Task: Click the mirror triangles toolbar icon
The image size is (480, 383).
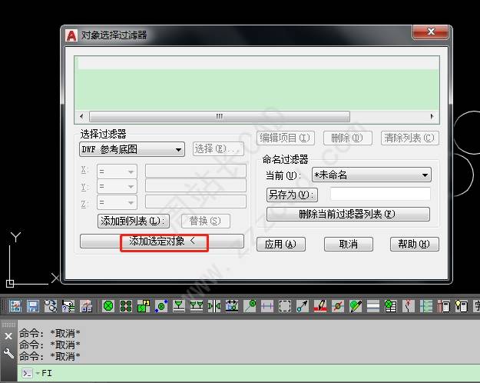Action: point(214,306)
